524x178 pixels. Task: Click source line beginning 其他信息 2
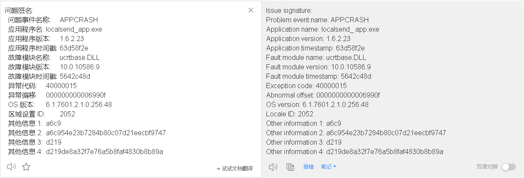click(87, 133)
